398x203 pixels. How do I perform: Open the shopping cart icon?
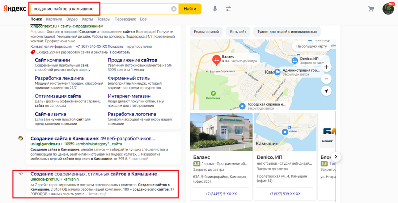(x=371, y=9)
